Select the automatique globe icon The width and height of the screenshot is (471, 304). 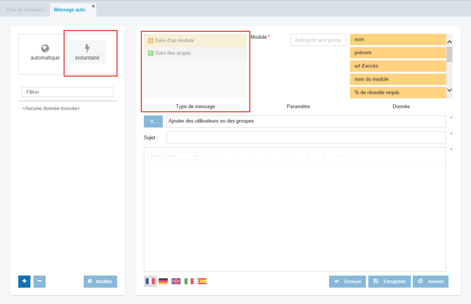[45, 49]
